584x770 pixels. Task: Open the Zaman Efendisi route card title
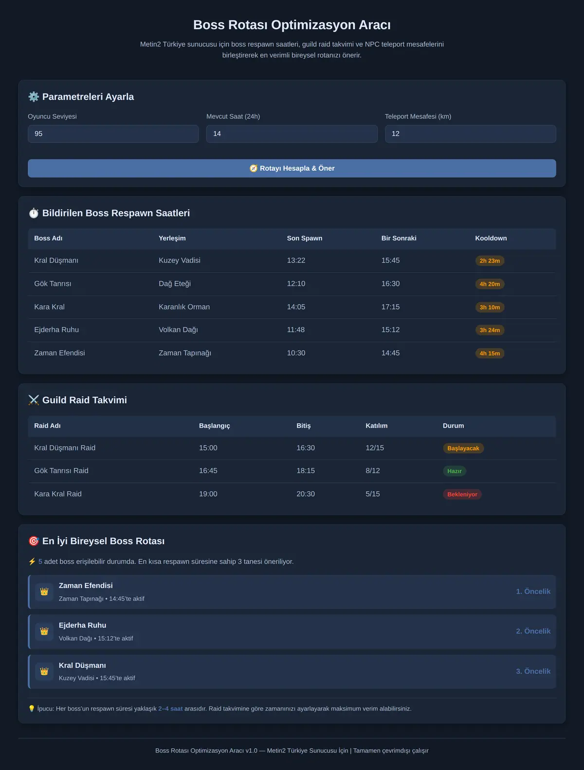86,586
